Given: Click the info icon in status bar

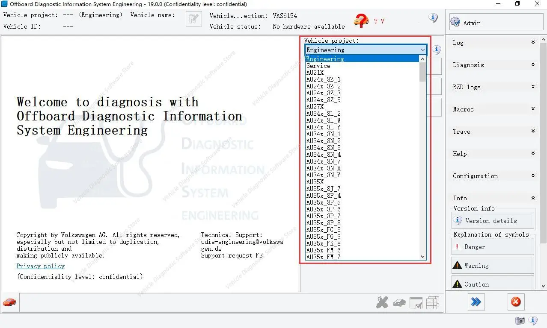Looking at the screenshot, I should pyautogui.click(x=533, y=320).
